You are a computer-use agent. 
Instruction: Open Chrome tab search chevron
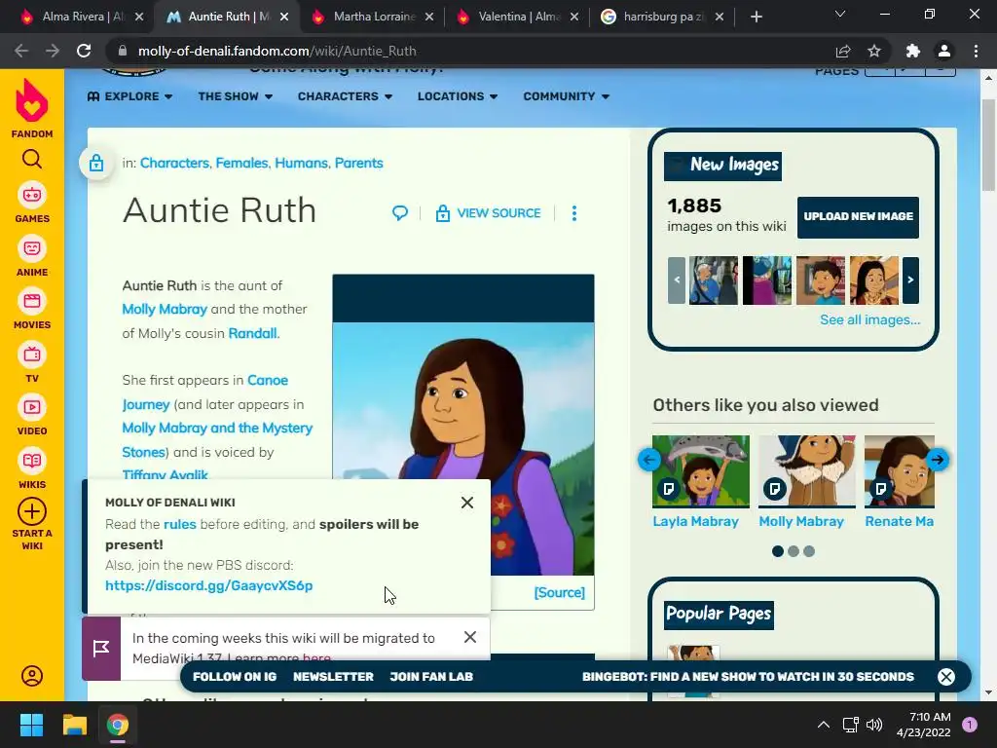[x=840, y=14]
